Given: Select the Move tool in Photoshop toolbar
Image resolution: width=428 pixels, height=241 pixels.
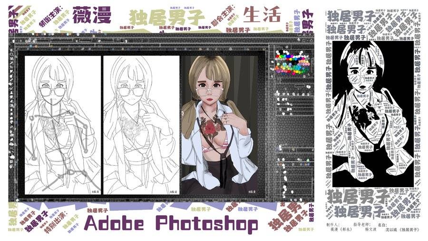Looking at the screenshot, I should (x=11, y=51).
